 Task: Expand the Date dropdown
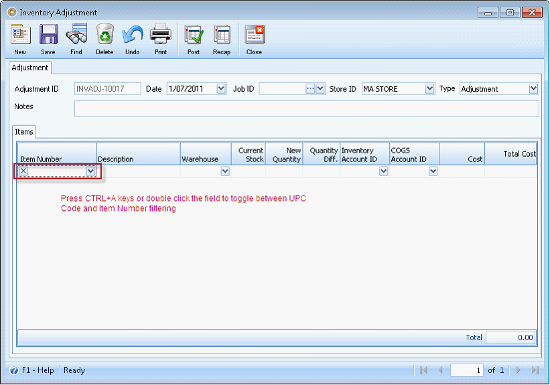pyautogui.click(x=222, y=88)
